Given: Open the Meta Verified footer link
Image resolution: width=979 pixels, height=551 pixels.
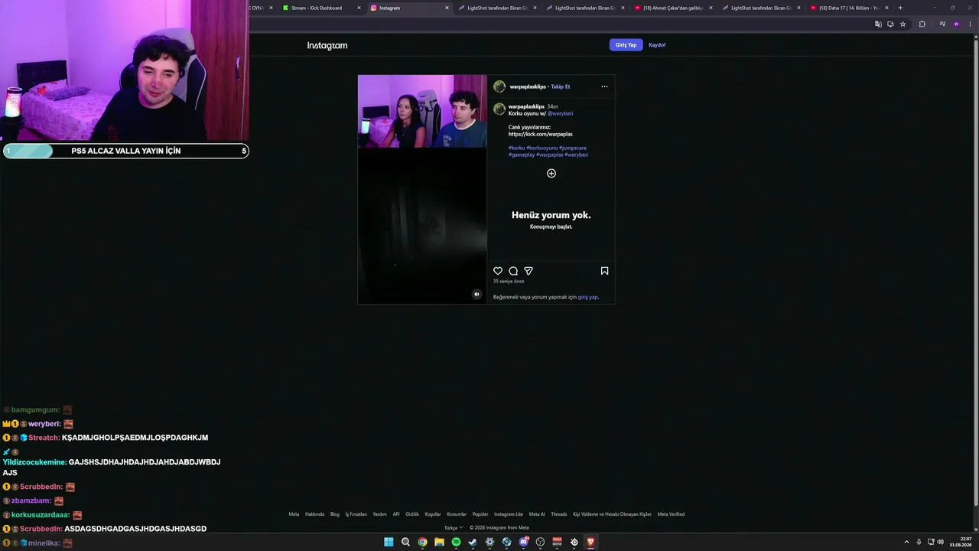Looking at the screenshot, I should (672, 514).
